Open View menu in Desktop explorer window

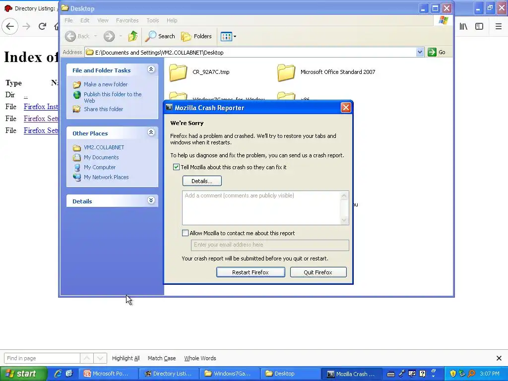click(103, 20)
